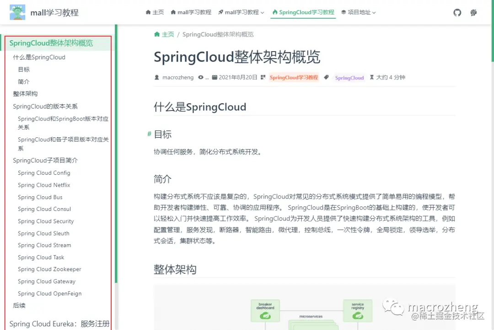The width and height of the screenshot is (494, 330).
Task: Open the mall学习教程 navbar link with the house icon
Action: (191, 12)
